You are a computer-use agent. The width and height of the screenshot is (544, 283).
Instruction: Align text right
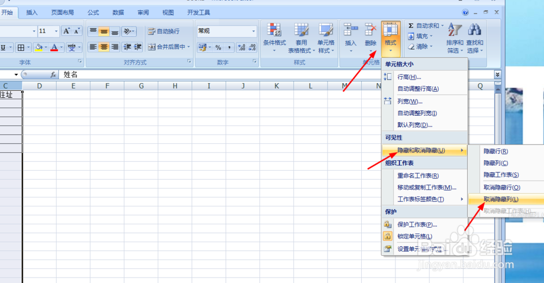(x=115, y=47)
